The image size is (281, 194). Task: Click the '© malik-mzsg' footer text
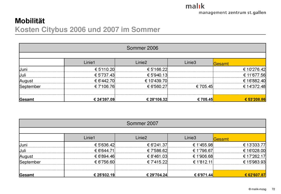257,189
